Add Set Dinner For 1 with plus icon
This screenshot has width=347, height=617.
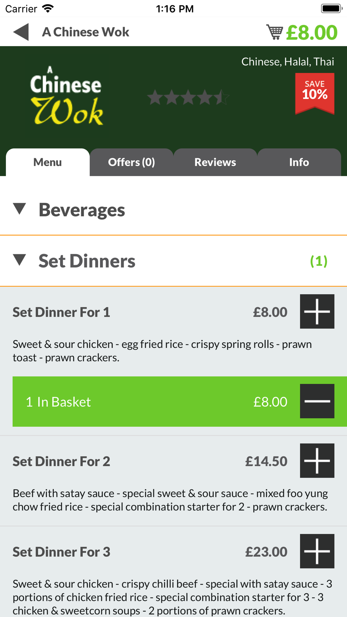tap(317, 311)
